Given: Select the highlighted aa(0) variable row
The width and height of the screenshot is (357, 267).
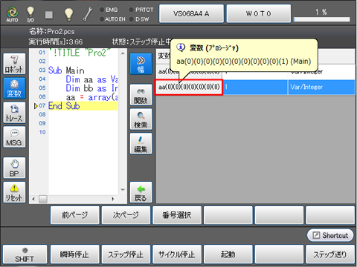Looking at the screenshot, I should [255, 87].
